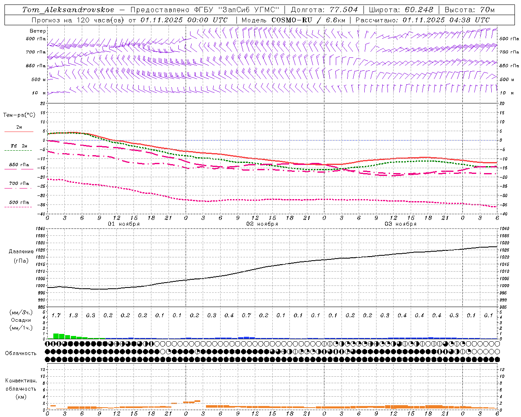Click the forecast start 01.11.2025 00:00 UTC
Viewport: 521px width, 417px height.
coord(184,20)
